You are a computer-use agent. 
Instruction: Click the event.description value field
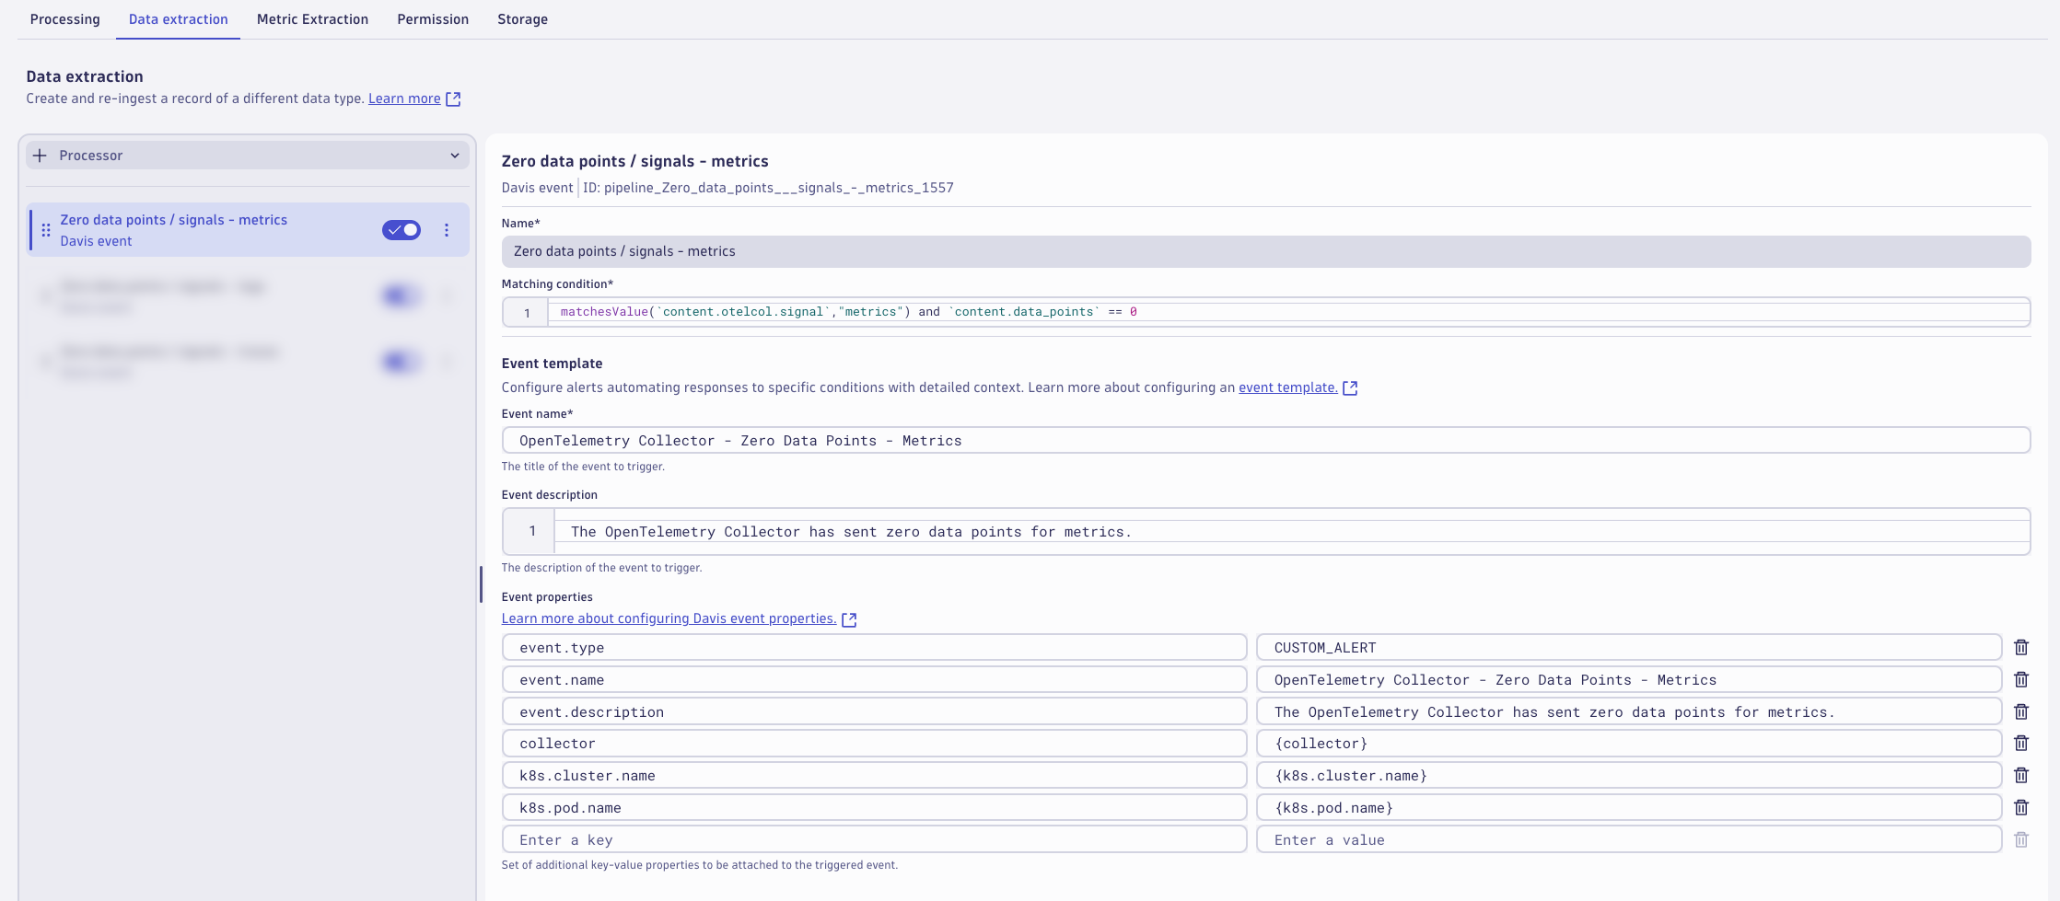1629,711
